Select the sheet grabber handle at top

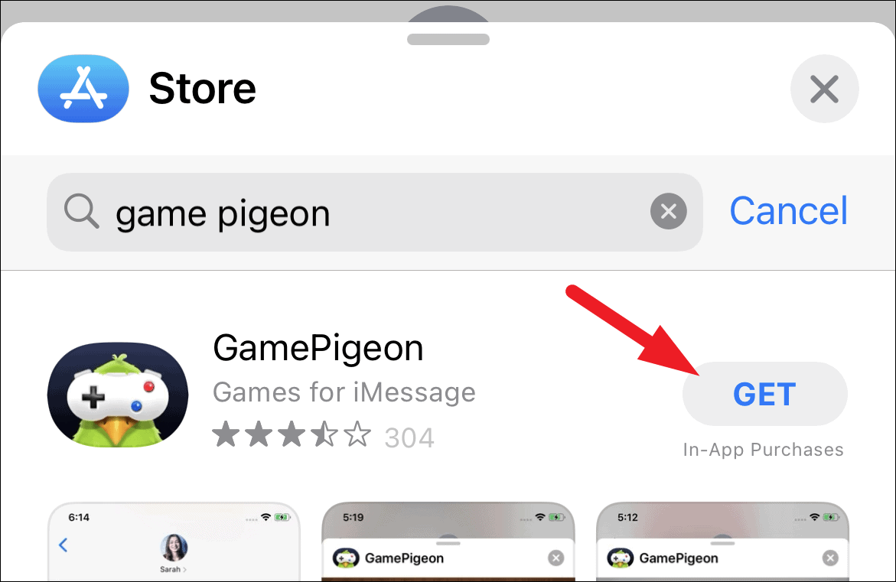pos(448,40)
